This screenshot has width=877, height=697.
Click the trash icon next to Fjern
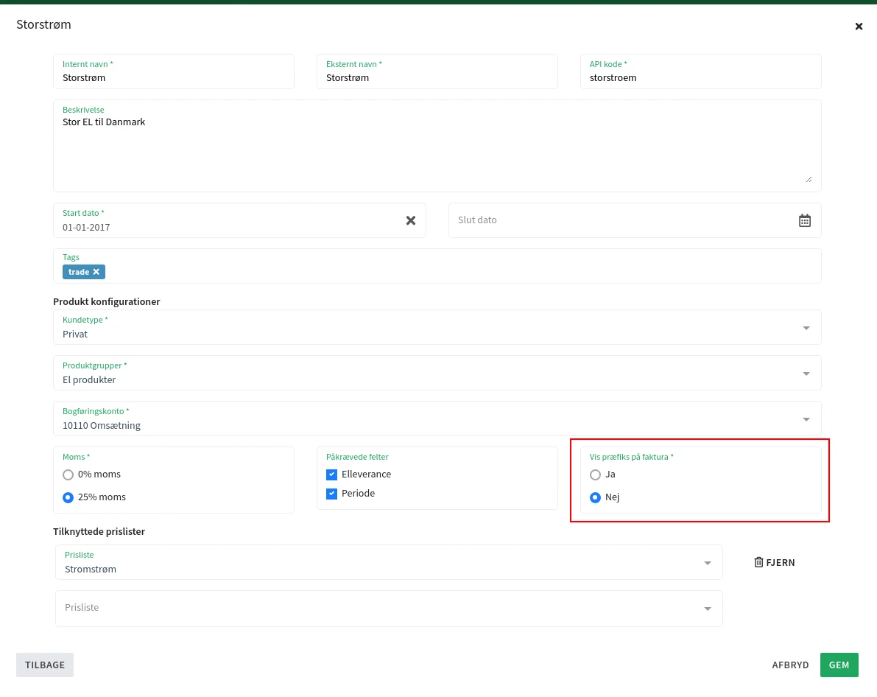[758, 562]
